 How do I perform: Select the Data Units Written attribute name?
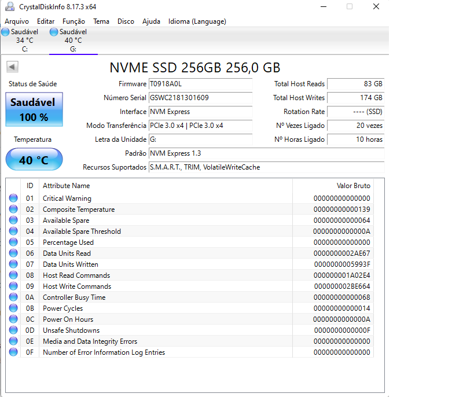coord(71,264)
